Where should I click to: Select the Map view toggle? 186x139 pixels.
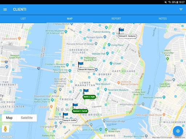(9, 118)
